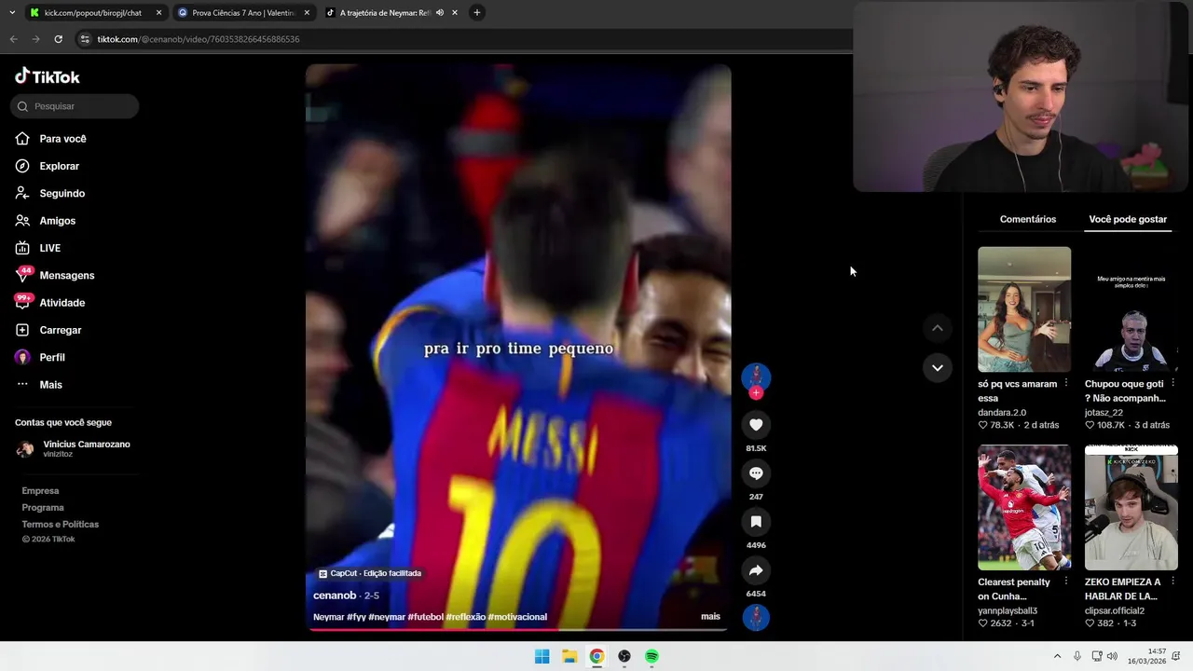This screenshot has width=1193, height=671.
Task: Share video using arrow icon
Action: point(756,570)
